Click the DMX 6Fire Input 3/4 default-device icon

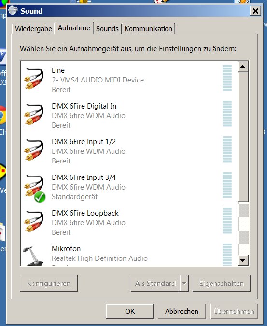coord(34,188)
